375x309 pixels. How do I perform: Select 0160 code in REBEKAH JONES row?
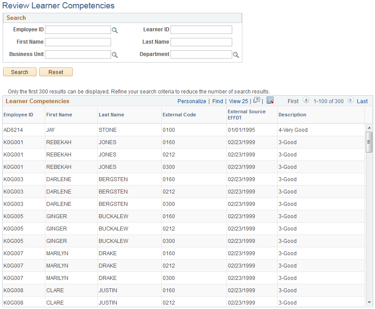[x=169, y=142]
